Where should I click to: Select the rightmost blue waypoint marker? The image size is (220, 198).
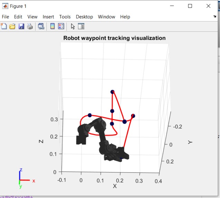click(133, 116)
